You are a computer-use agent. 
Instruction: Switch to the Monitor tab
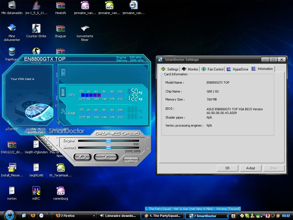point(190,69)
